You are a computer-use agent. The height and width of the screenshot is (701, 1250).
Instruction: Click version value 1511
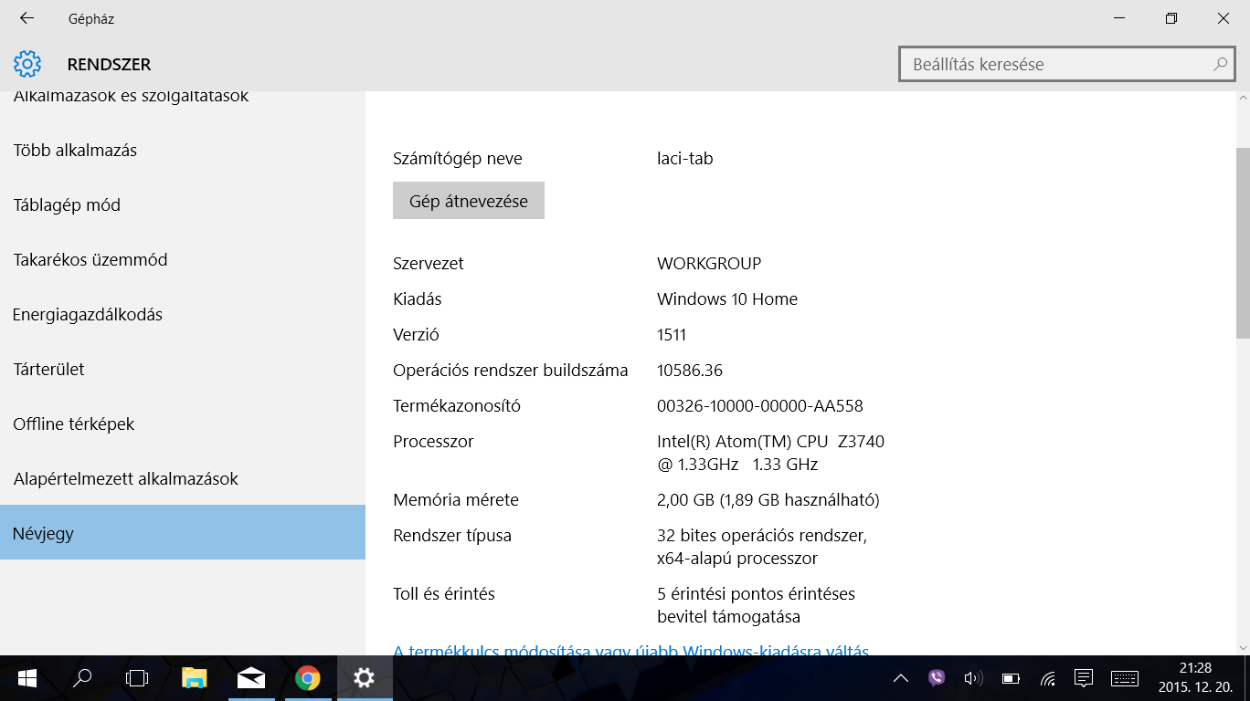click(672, 335)
